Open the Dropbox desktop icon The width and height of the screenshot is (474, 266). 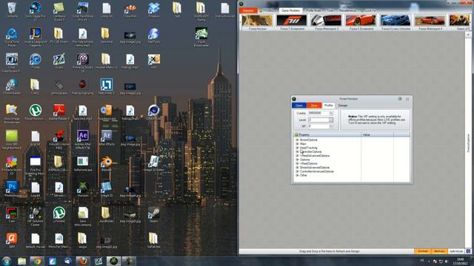point(154,10)
